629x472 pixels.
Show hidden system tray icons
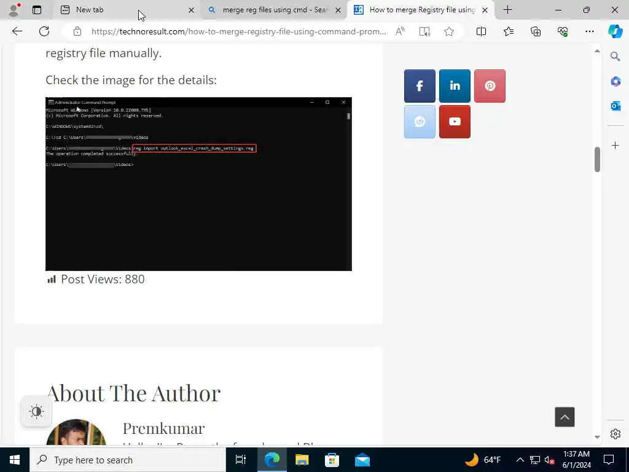pos(520,460)
